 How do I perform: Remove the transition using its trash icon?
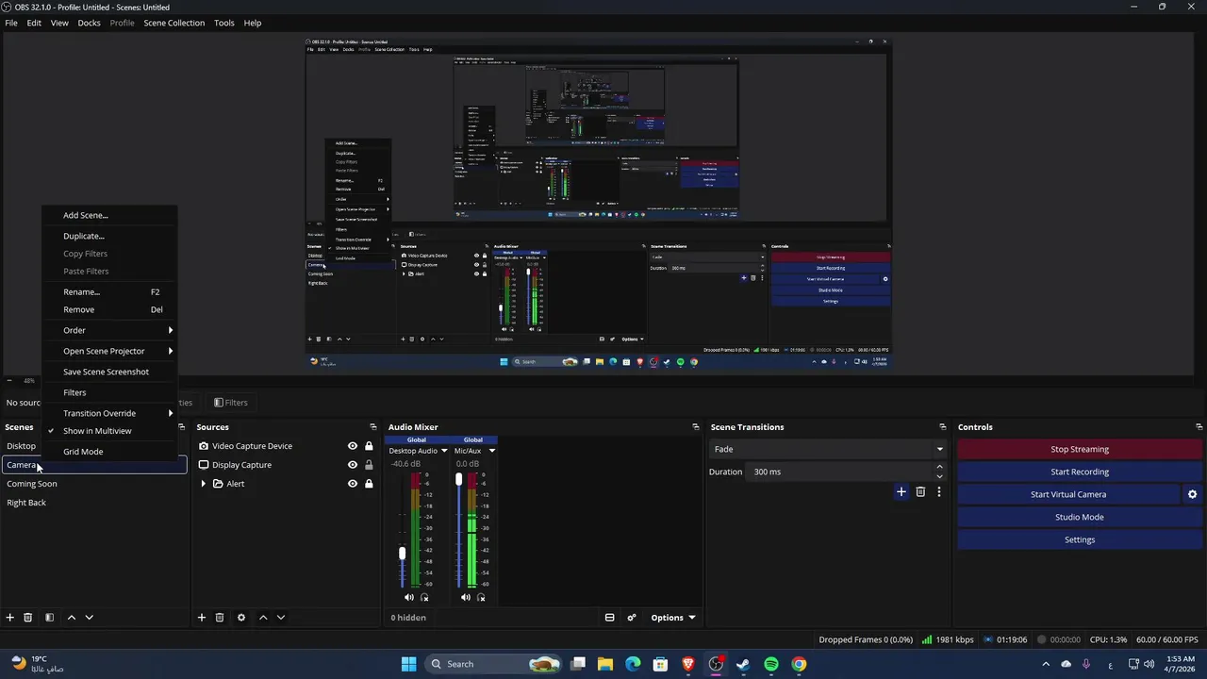tap(920, 491)
